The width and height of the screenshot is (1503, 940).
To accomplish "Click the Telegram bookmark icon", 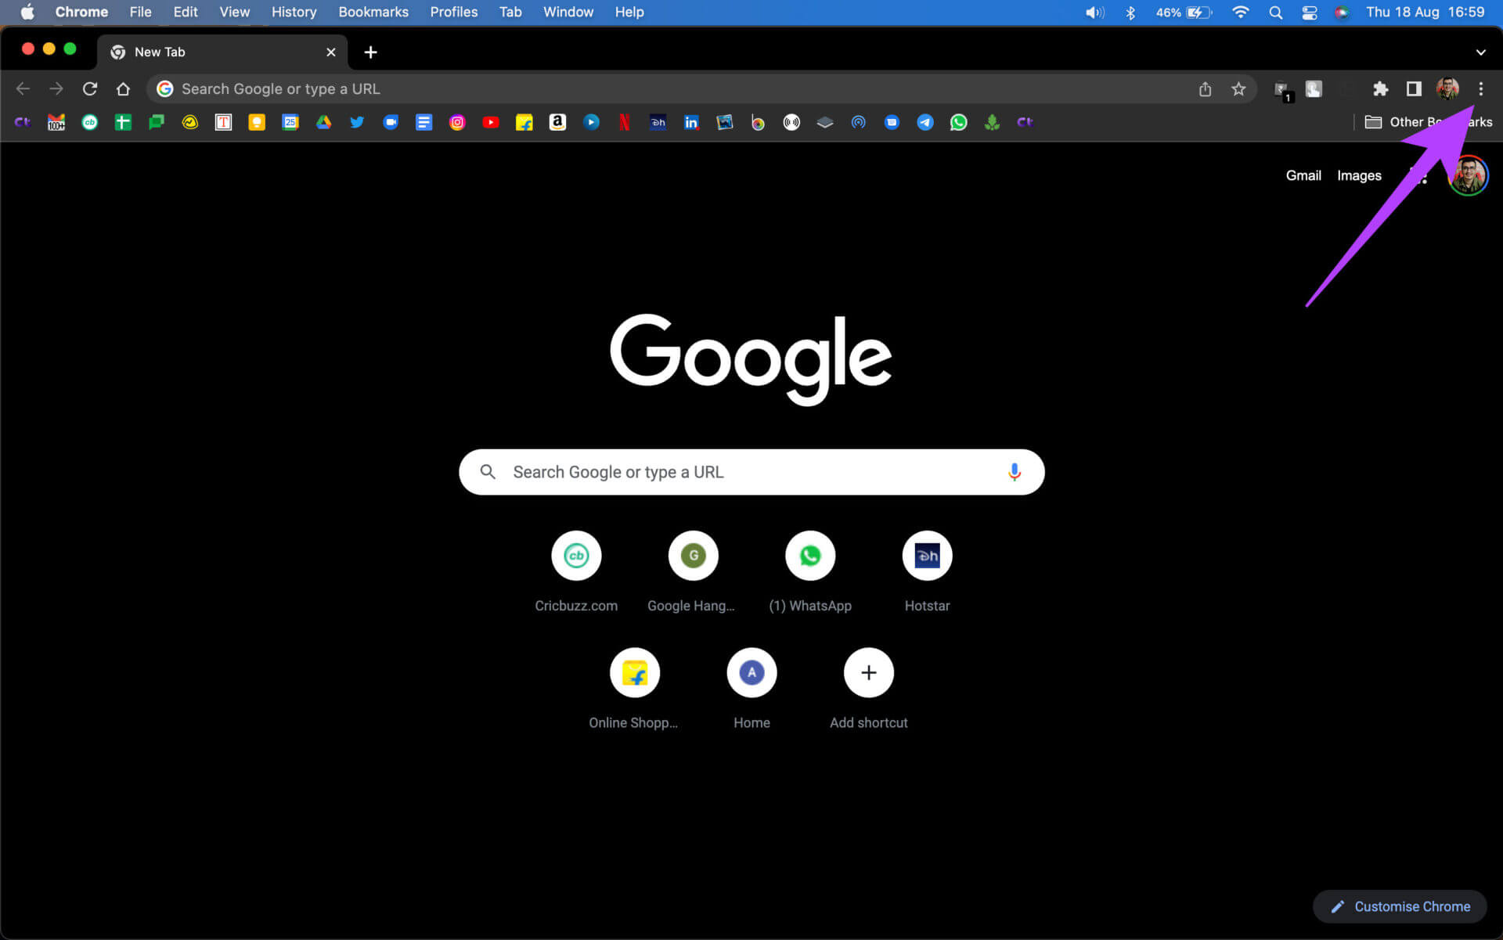I will coord(925,121).
